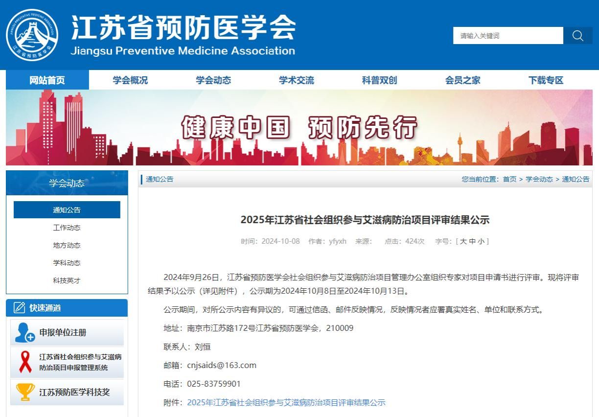Screen dimensions: 599x417
Task: Set font size to 大
Action: tap(463, 241)
